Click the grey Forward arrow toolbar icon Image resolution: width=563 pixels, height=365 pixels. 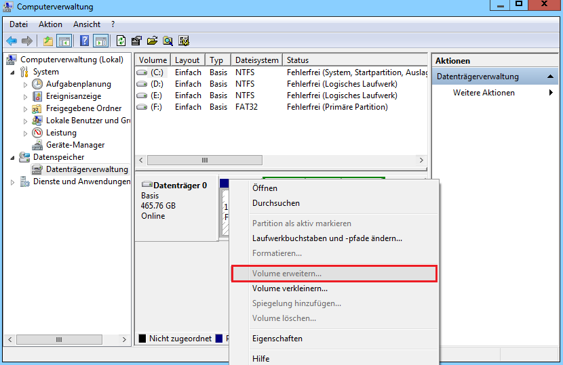pyautogui.click(x=27, y=41)
